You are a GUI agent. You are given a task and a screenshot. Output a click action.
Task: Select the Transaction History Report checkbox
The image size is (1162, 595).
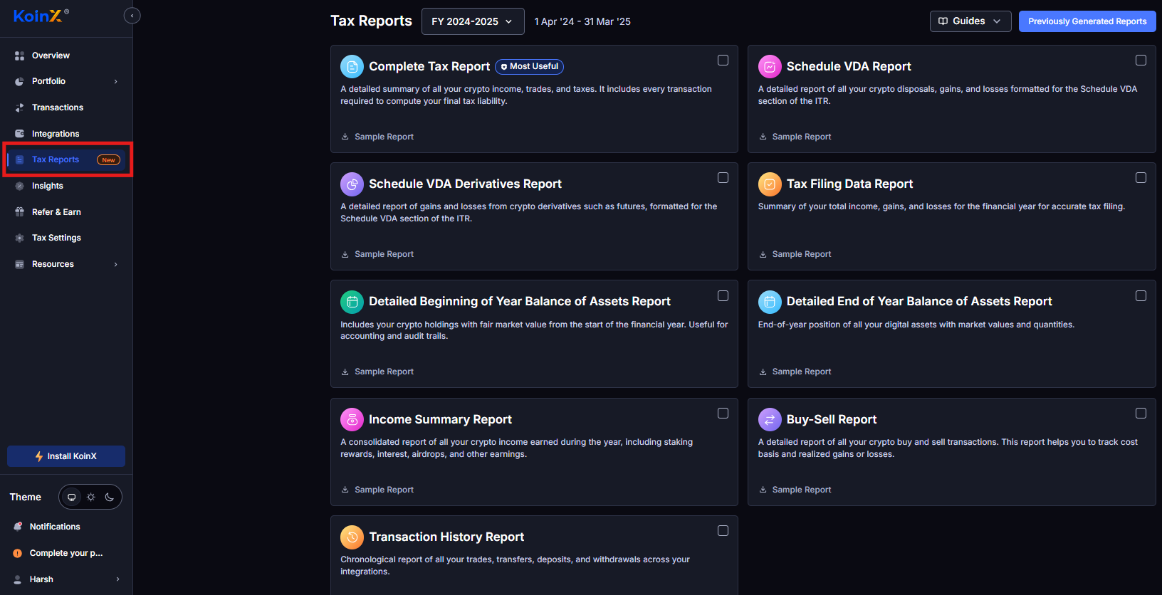coord(723,531)
